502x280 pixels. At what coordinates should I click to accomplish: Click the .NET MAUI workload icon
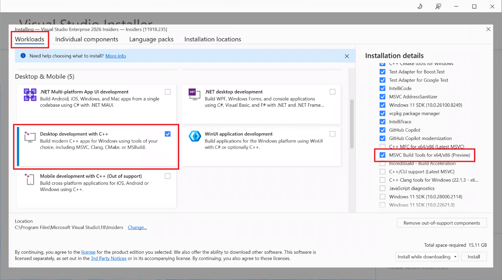click(30, 94)
